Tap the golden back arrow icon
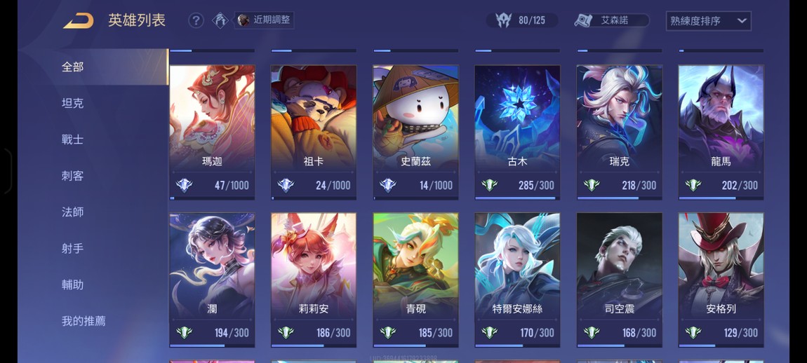Viewport: 807px width, 363px height. pyautogui.click(x=78, y=21)
